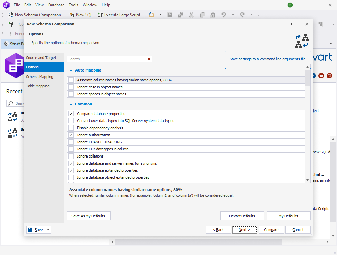Click the ellipsis on Associate column names row
Viewport: 337px width, 255px height.
[x=302, y=80]
